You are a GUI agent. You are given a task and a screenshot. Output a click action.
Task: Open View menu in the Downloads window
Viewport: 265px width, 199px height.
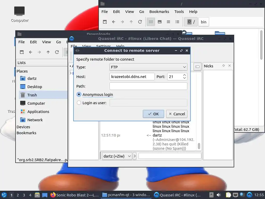pyautogui.click(x=47, y=42)
